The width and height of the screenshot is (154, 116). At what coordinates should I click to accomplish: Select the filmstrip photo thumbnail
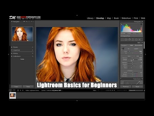click(13, 95)
